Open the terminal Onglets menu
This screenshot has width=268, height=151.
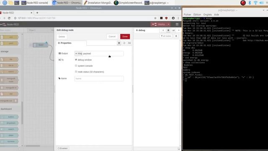(207, 15)
